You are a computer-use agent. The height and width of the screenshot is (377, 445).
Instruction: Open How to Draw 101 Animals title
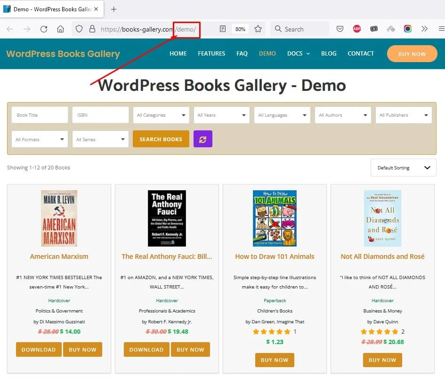[x=275, y=257]
